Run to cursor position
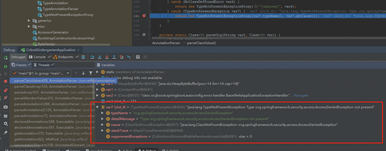This screenshot has width=386, height=151. tap(129, 57)
